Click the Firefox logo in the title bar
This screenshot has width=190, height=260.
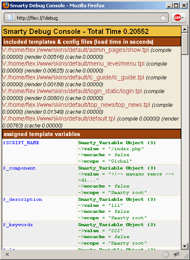pos(6,6)
